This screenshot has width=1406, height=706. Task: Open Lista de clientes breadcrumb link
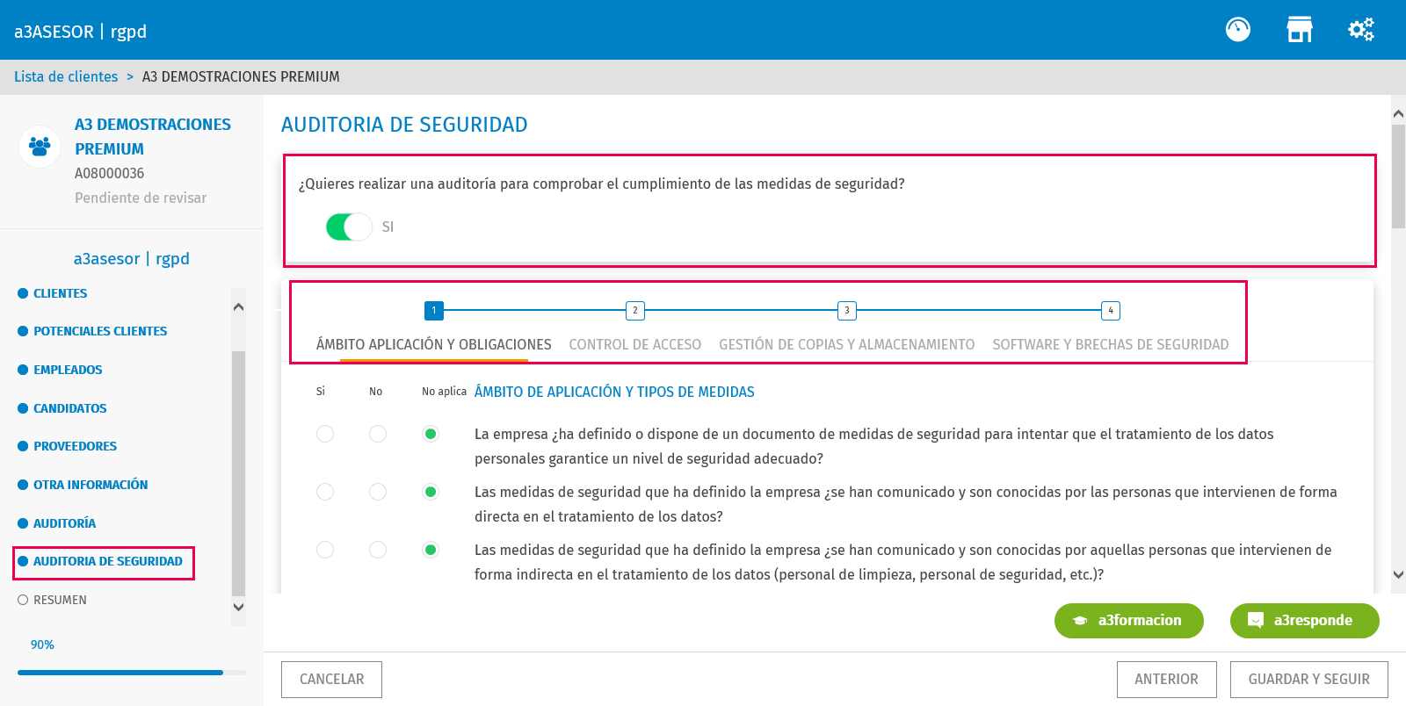point(66,76)
